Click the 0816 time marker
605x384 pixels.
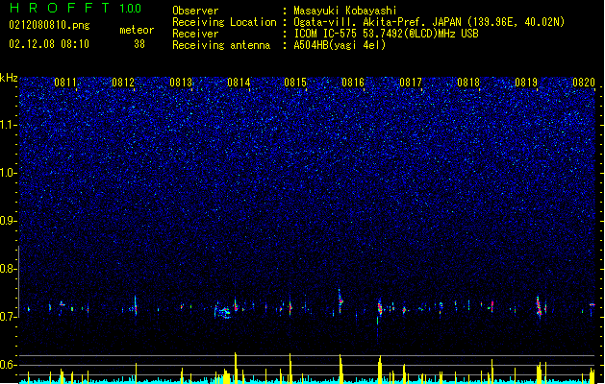[x=353, y=83]
